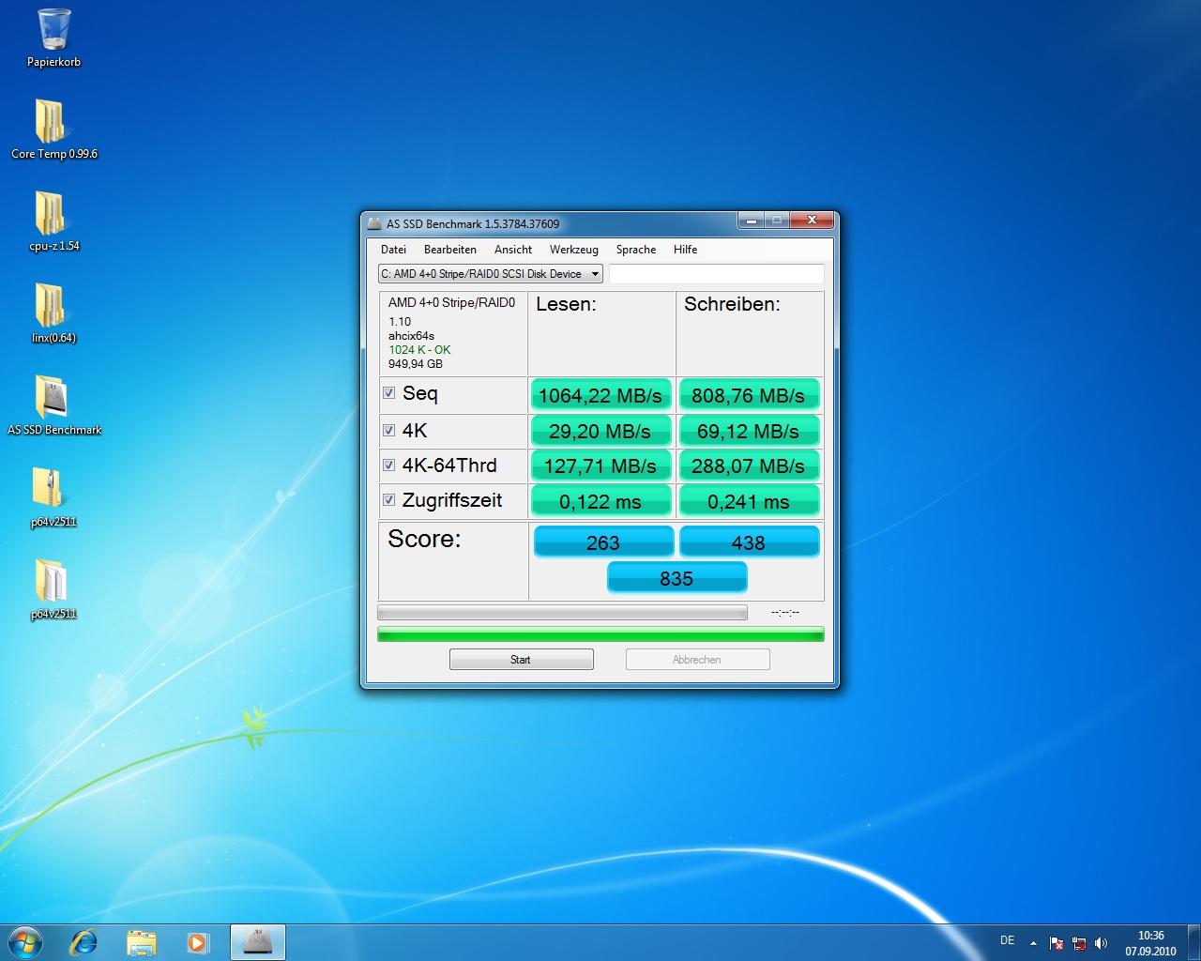Click the green overall progress bar
1201x961 pixels.
point(600,634)
